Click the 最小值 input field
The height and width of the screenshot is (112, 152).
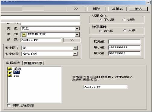point(124,47)
